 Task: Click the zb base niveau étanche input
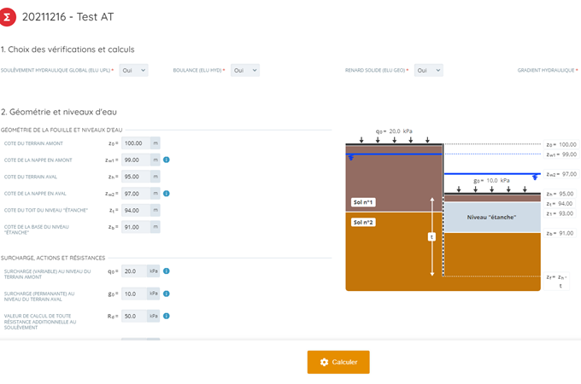tap(136, 227)
